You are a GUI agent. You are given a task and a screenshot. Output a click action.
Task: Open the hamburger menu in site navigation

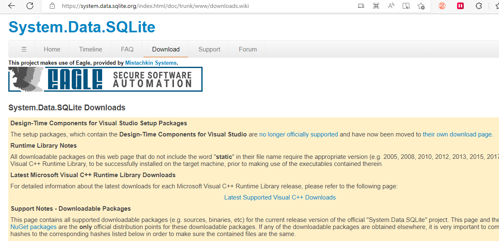coord(24,49)
